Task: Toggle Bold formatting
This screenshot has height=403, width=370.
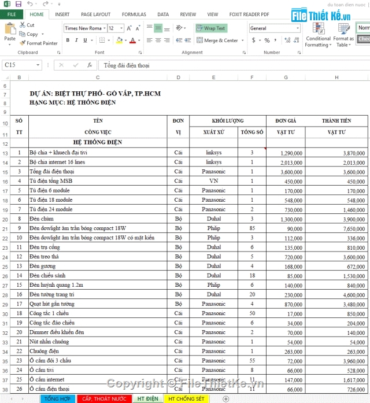Action: (x=68, y=40)
